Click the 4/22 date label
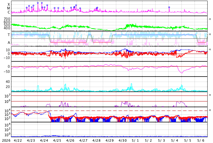This screenshot has width=213, height=143. pyautogui.click(x=18, y=141)
